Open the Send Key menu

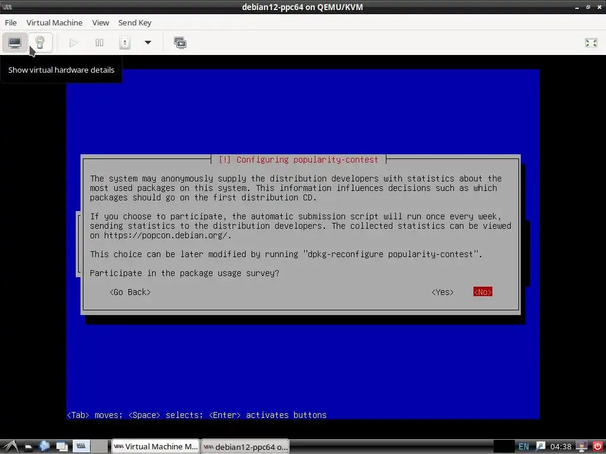135,23
